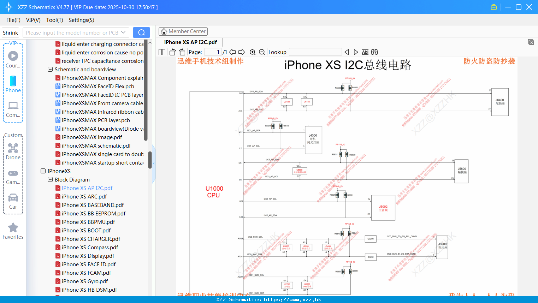Open iPhone XS FCAM.pdf
This screenshot has height=303, width=538.
[x=86, y=273]
